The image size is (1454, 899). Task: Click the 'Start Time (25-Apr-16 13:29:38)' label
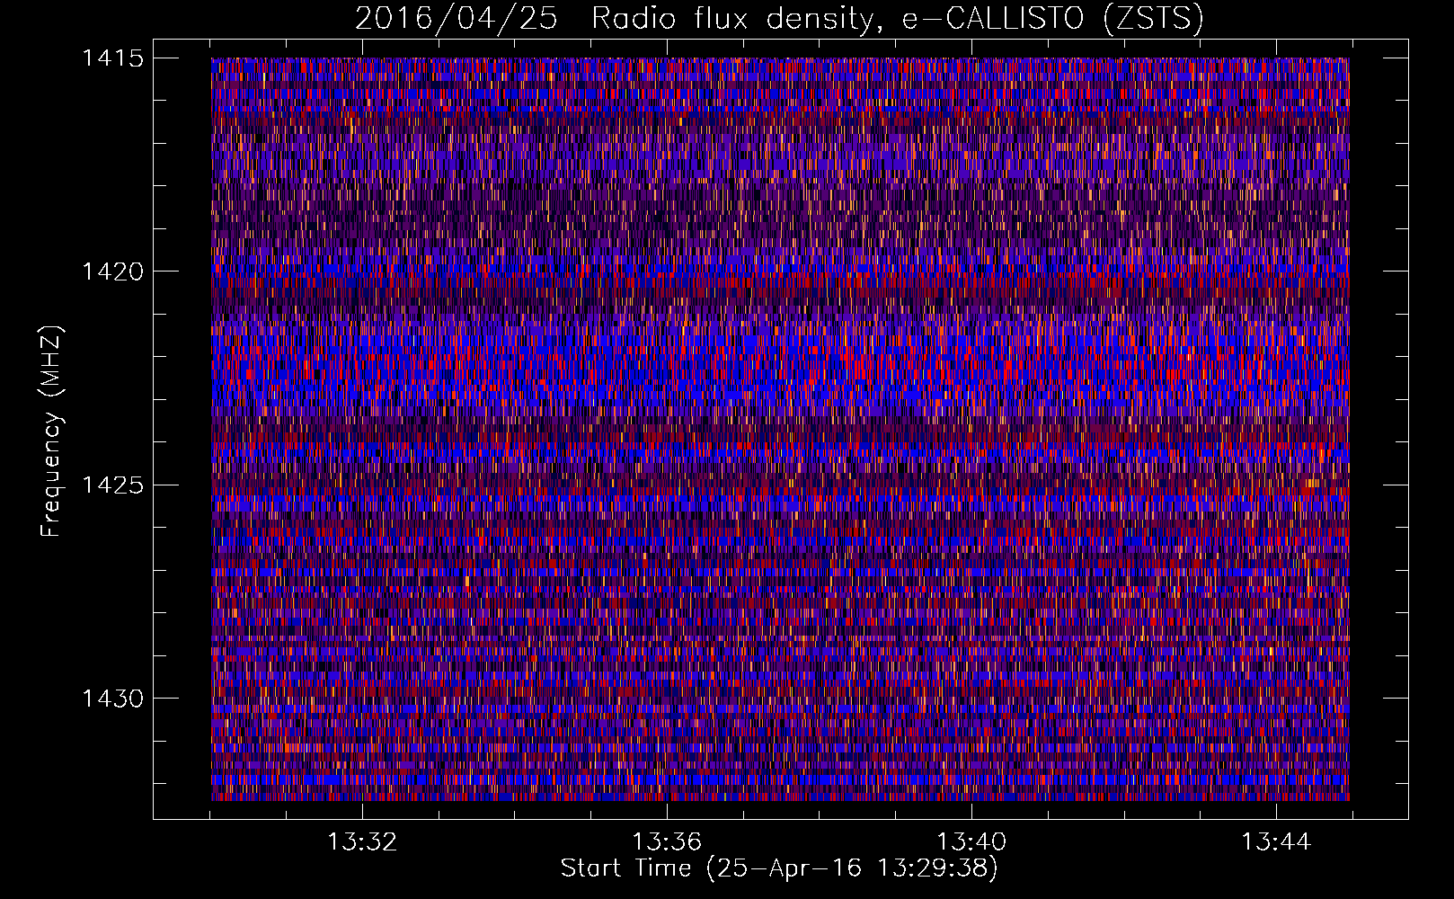click(779, 868)
